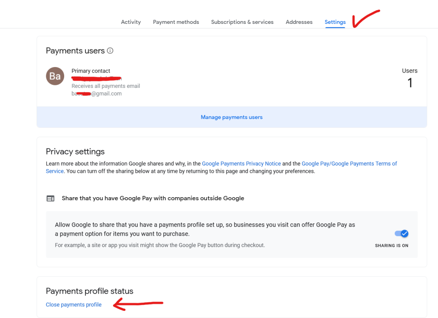438x318 pixels.
Task: Switch to the Payment methods tab
Action: tap(176, 22)
